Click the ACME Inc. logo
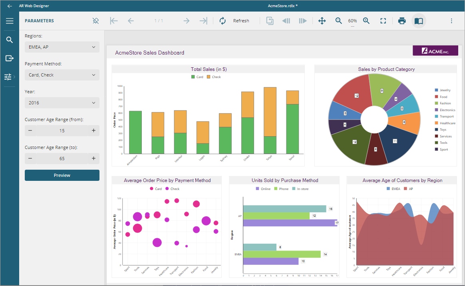This screenshot has width=465, height=286. (x=435, y=51)
